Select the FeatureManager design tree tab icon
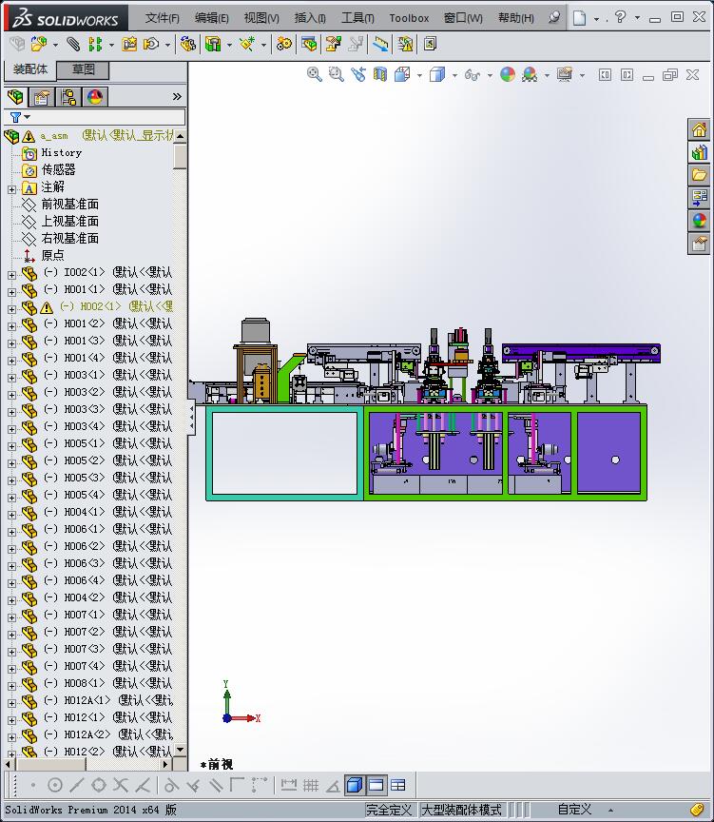Viewport: 714px width, 822px height. point(16,97)
